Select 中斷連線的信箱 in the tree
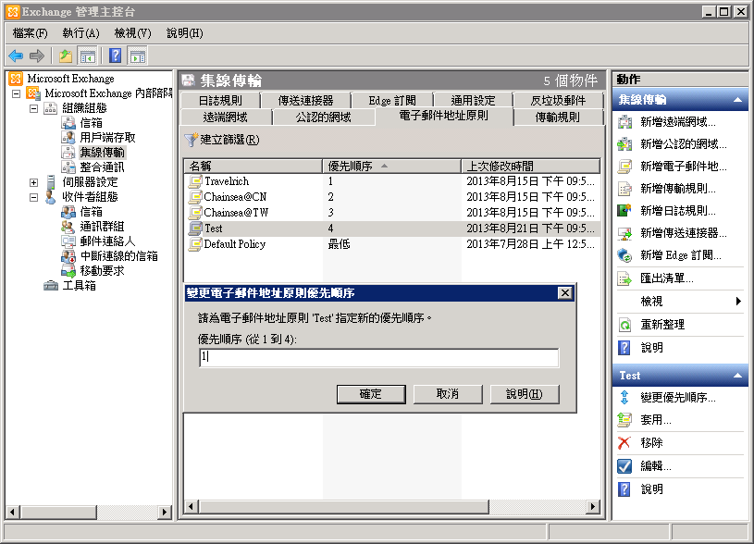754x544 pixels. point(118,256)
